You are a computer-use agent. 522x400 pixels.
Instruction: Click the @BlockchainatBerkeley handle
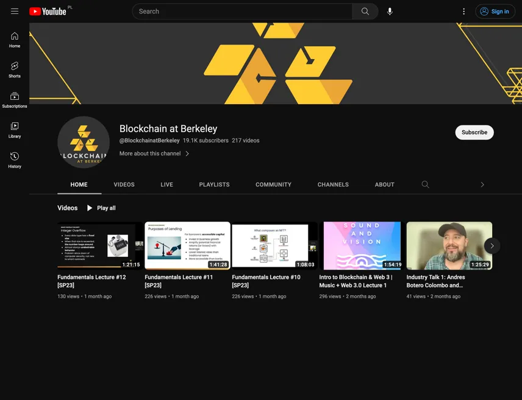tap(149, 140)
